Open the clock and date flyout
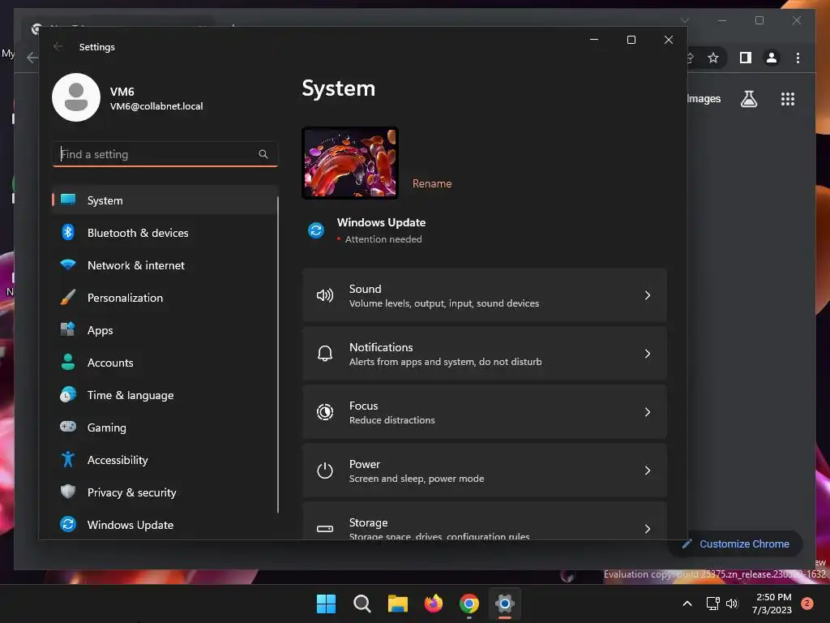The height and width of the screenshot is (623, 830). pyautogui.click(x=772, y=604)
